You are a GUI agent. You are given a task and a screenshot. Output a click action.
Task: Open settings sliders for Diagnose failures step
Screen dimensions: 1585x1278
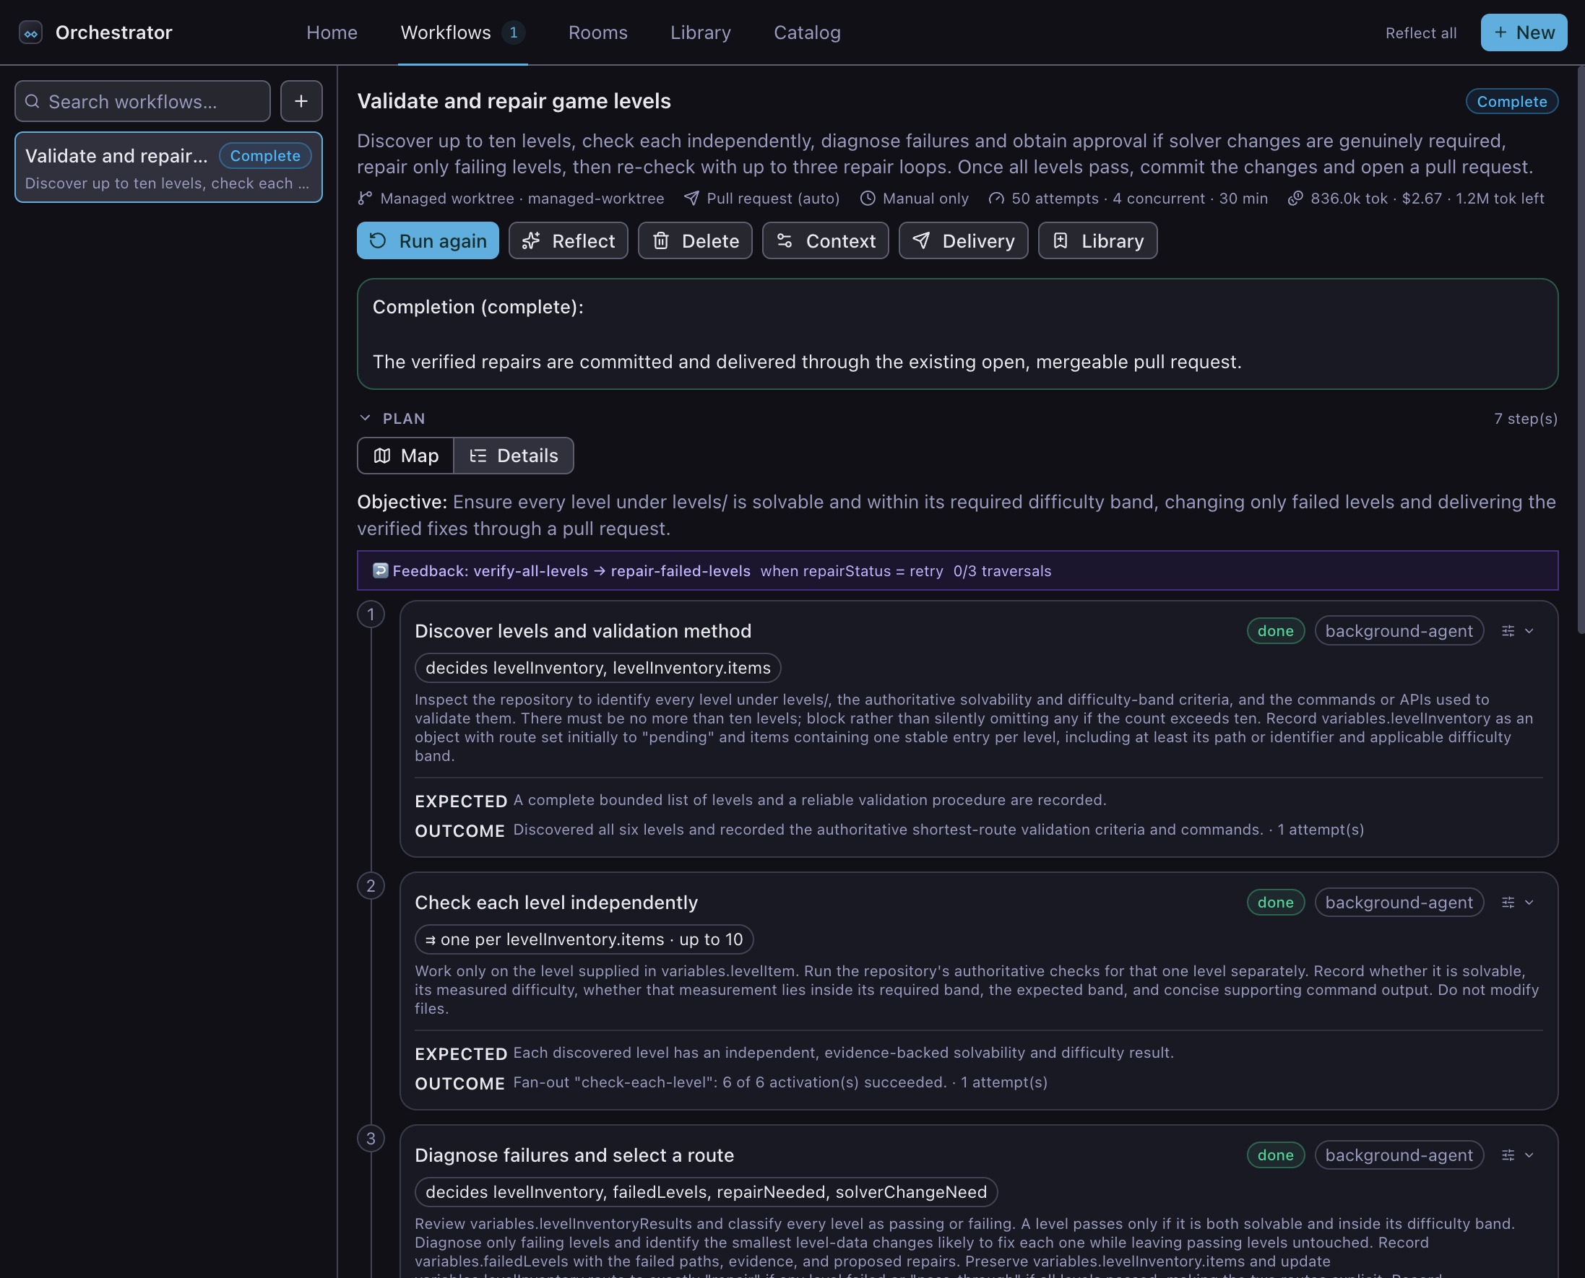(x=1508, y=1155)
